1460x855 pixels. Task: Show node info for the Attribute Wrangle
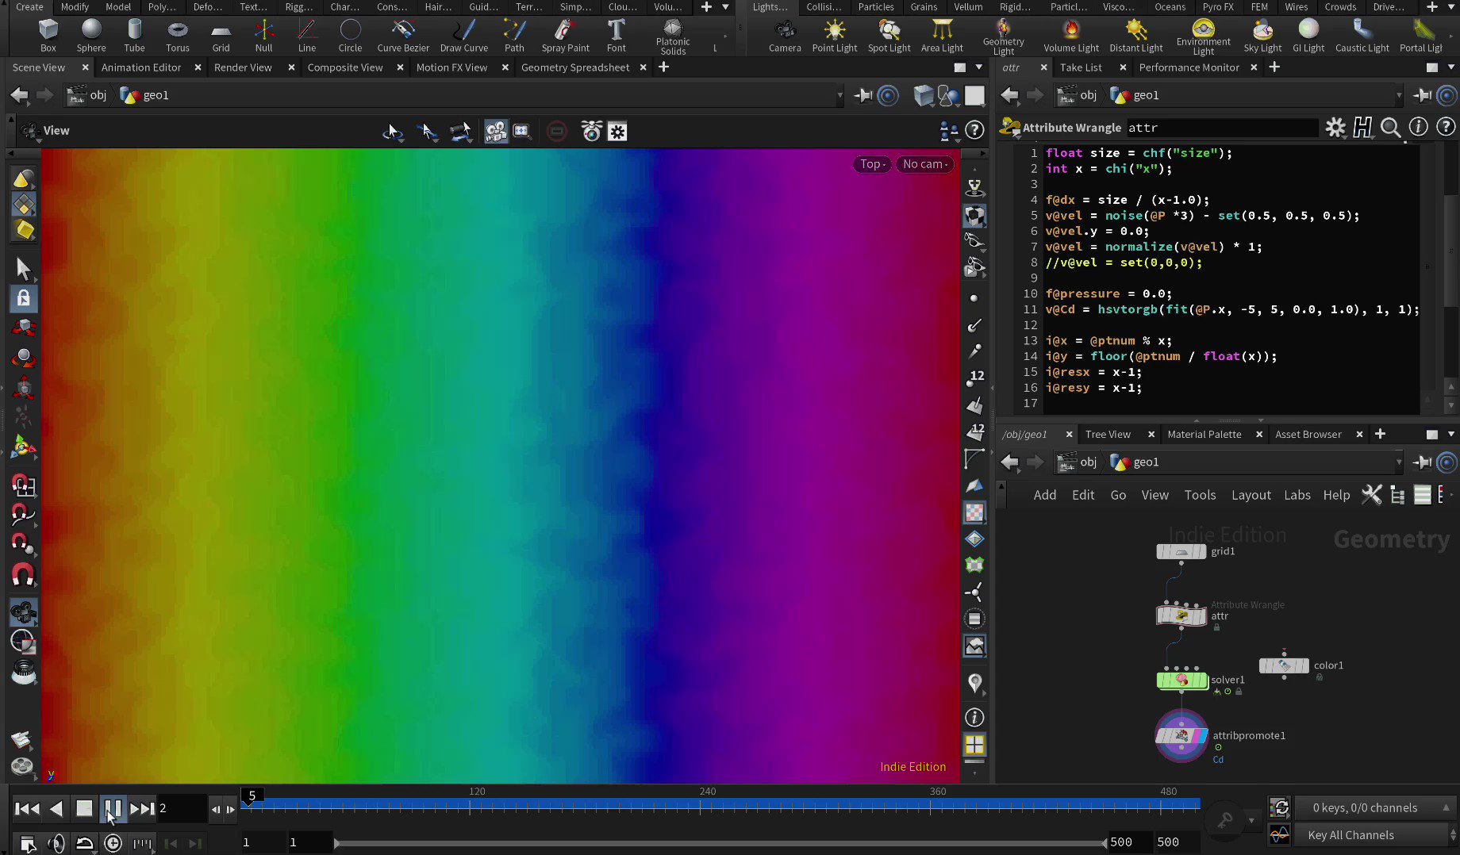point(1418,128)
